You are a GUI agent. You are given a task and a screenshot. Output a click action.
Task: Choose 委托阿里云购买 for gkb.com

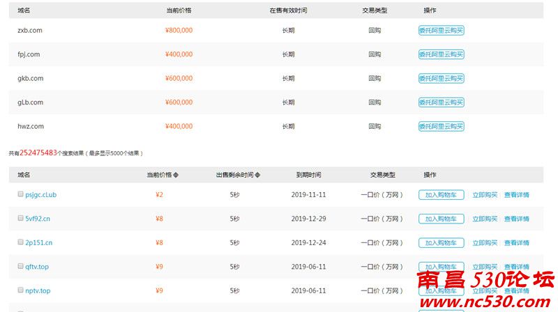[x=441, y=79]
